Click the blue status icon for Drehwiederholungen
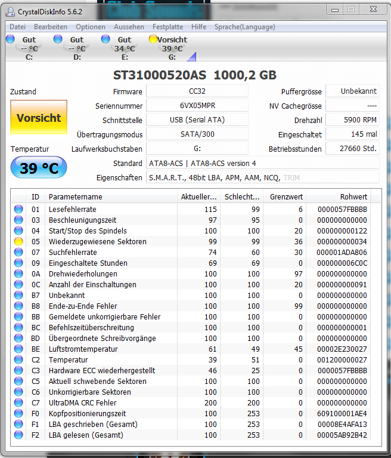 pos(18,273)
